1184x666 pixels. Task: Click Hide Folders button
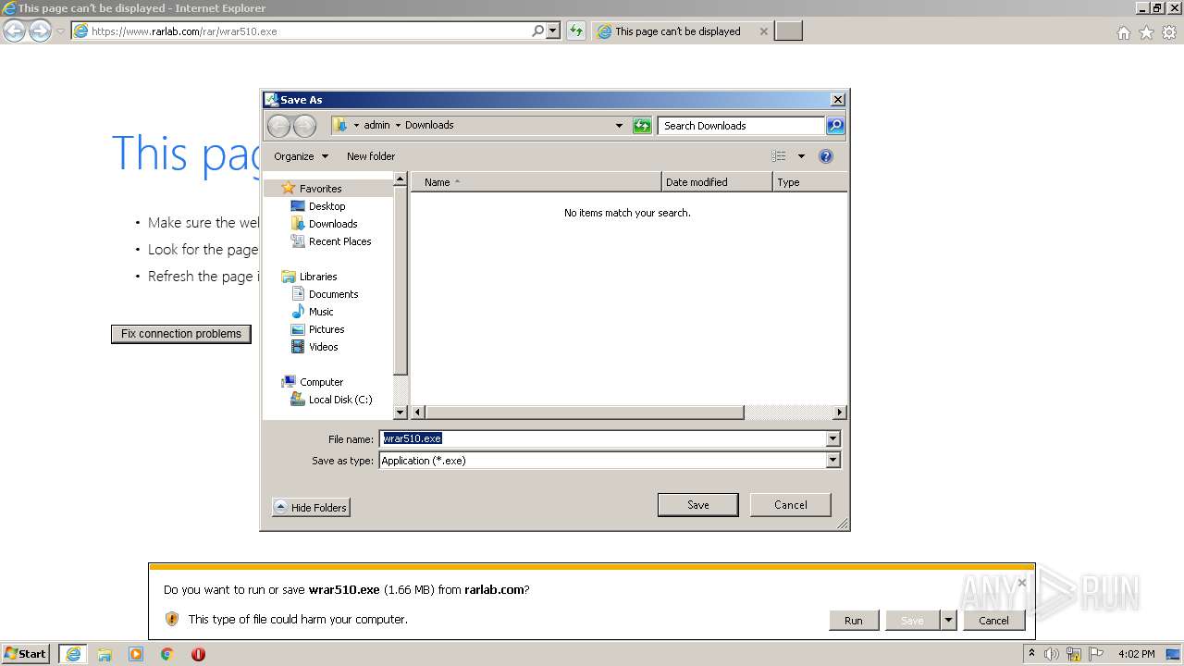coord(311,508)
